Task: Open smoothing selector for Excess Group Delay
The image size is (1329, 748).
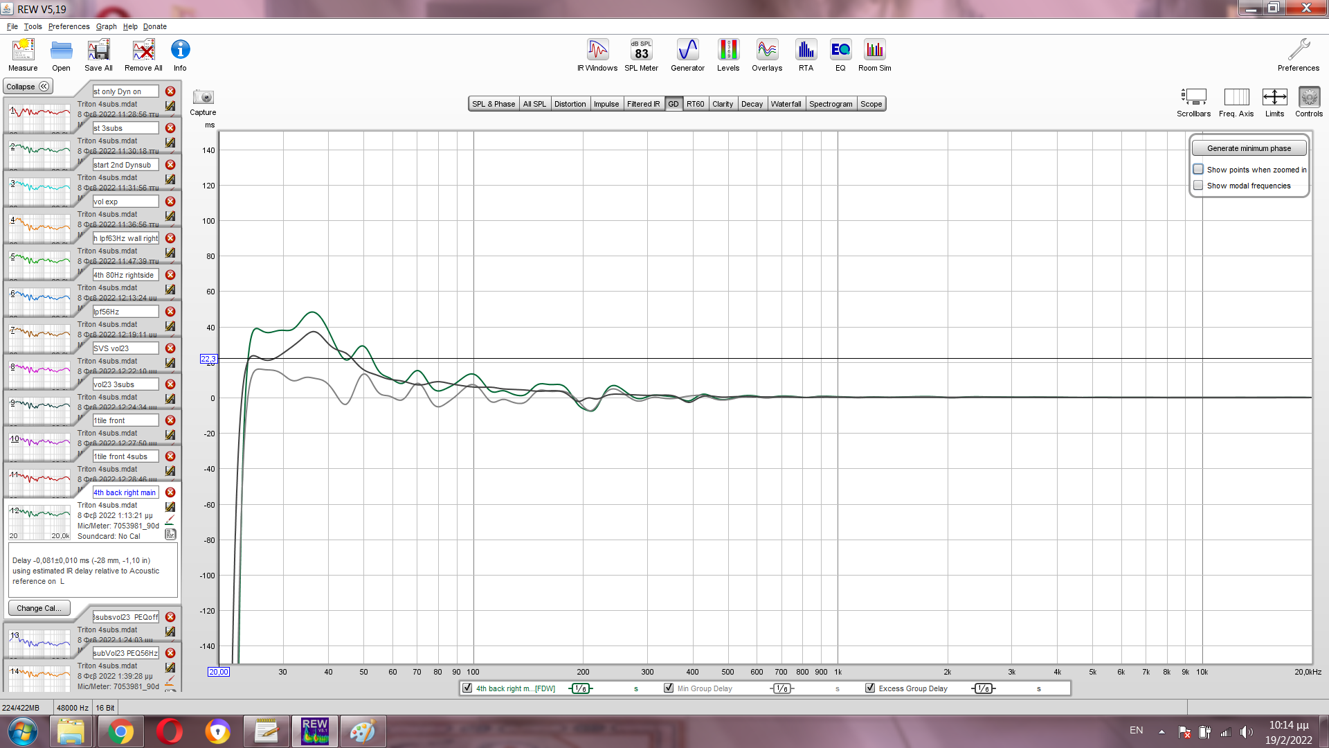Action: 984,688
